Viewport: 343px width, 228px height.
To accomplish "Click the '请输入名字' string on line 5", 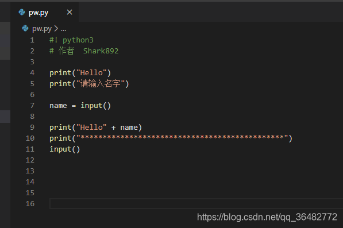I will pyautogui.click(x=101, y=84).
